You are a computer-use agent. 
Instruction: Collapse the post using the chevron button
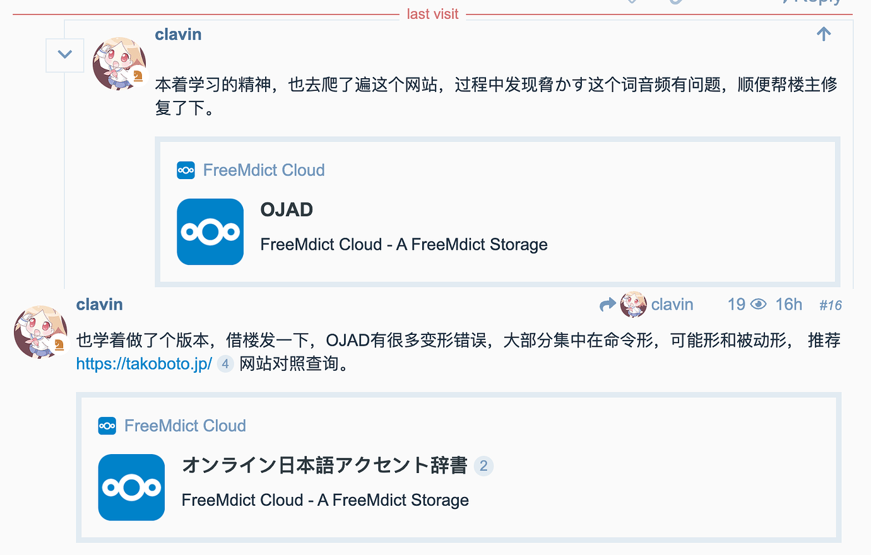coord(64,55)
